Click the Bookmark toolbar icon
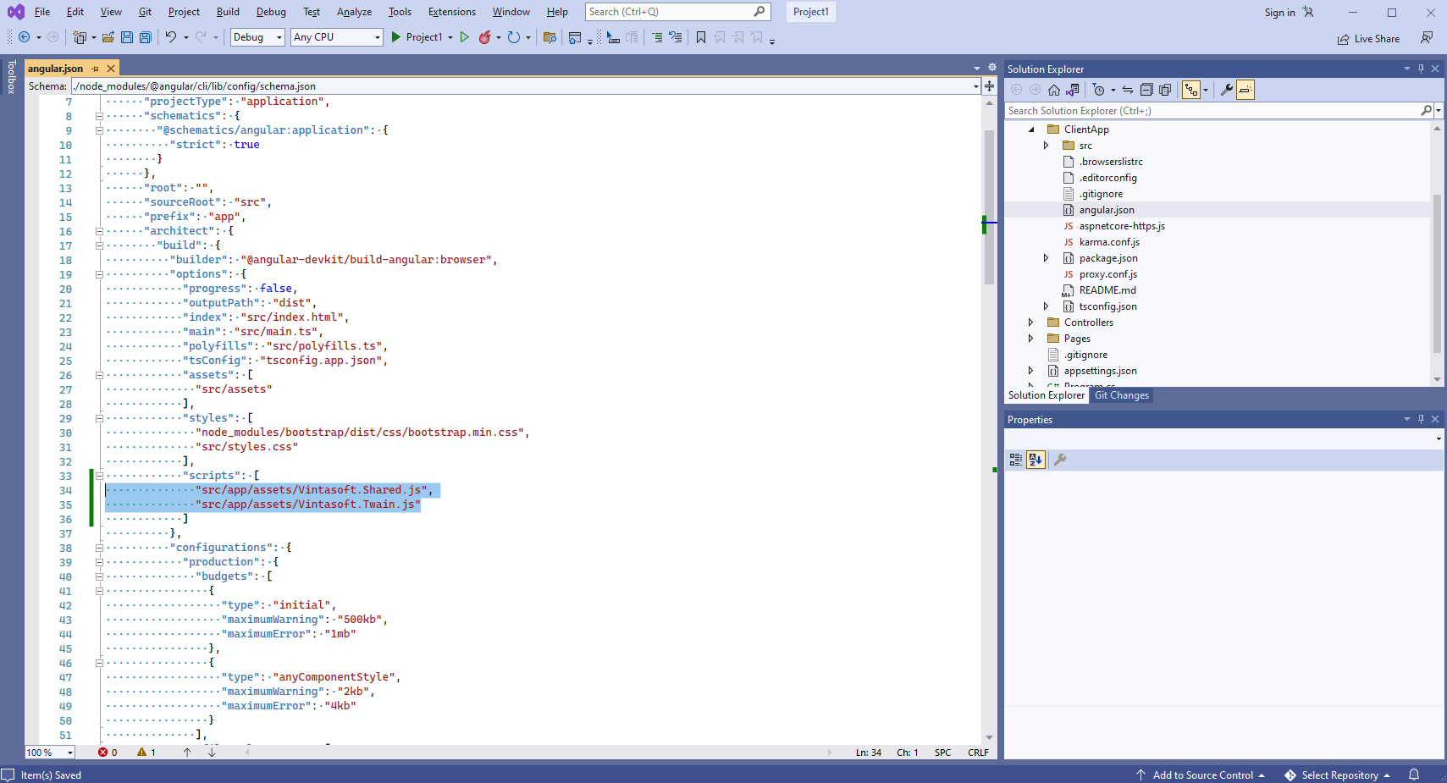Viewport: 1447px width, 783px height. [x=701, y=37]
